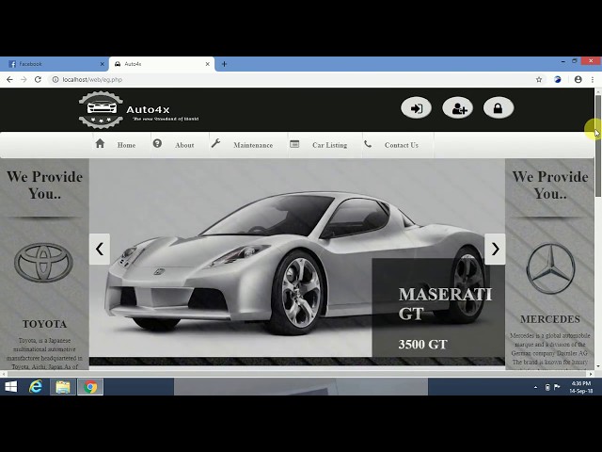Click the TOYOTA heading

(x=44, y=324)
